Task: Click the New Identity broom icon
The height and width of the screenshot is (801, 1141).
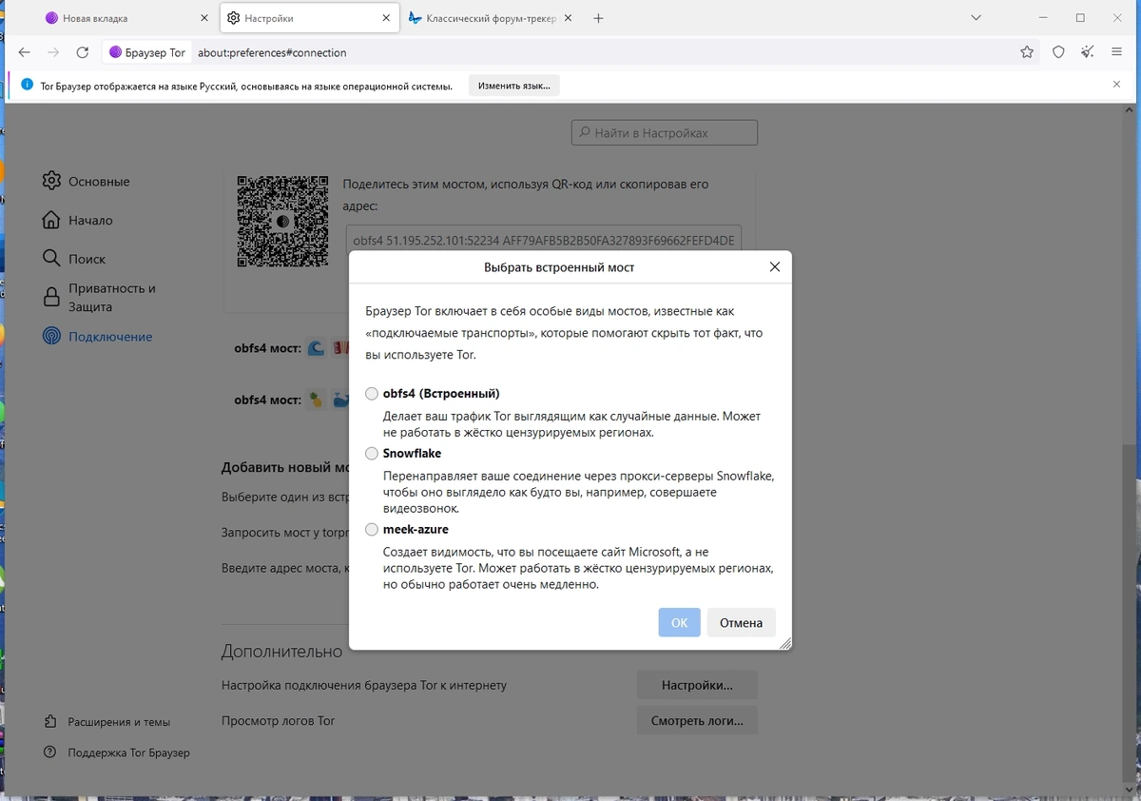Action: (1087, 52)
